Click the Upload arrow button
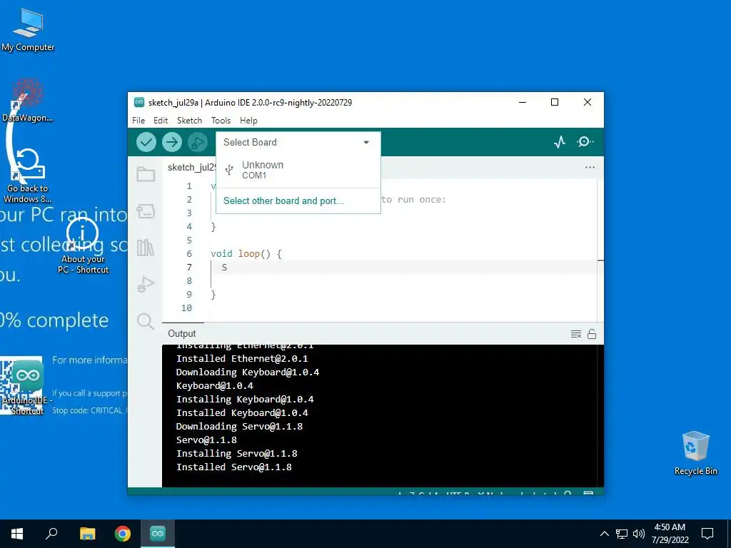The image size is (731, 548). click(x=171, y=142)
